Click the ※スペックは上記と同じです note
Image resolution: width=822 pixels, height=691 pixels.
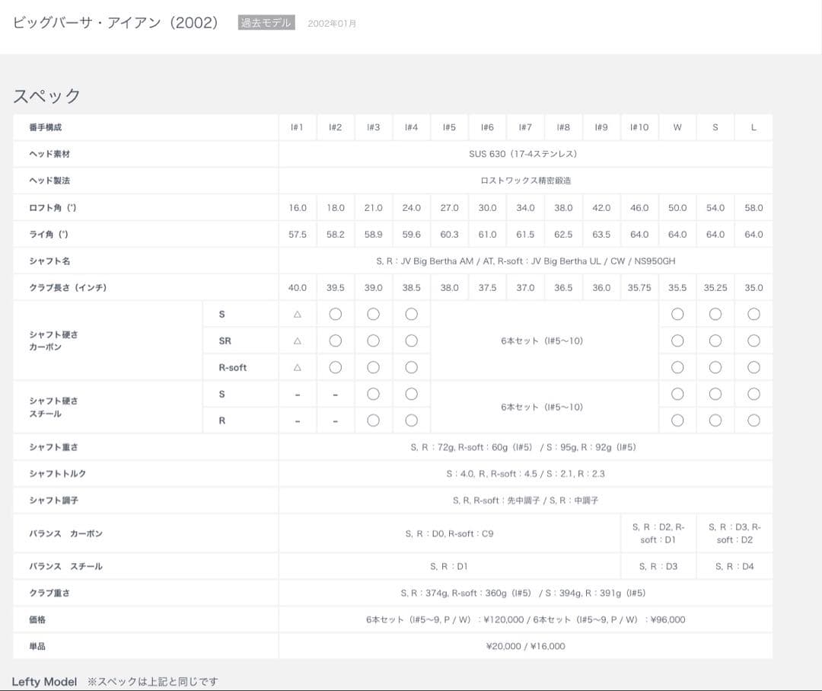(152, 682)
